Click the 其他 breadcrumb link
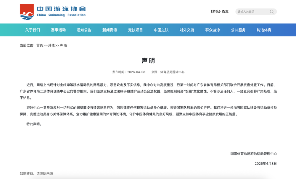296x179 pixels. 52,45
